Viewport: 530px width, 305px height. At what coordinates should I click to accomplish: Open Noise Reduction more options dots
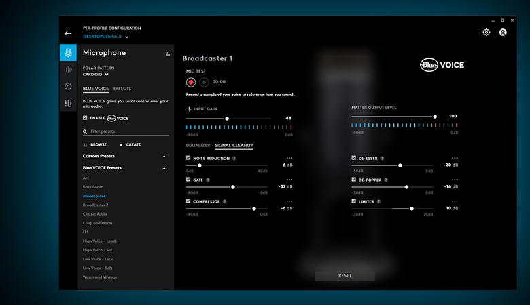coord(289,158)
